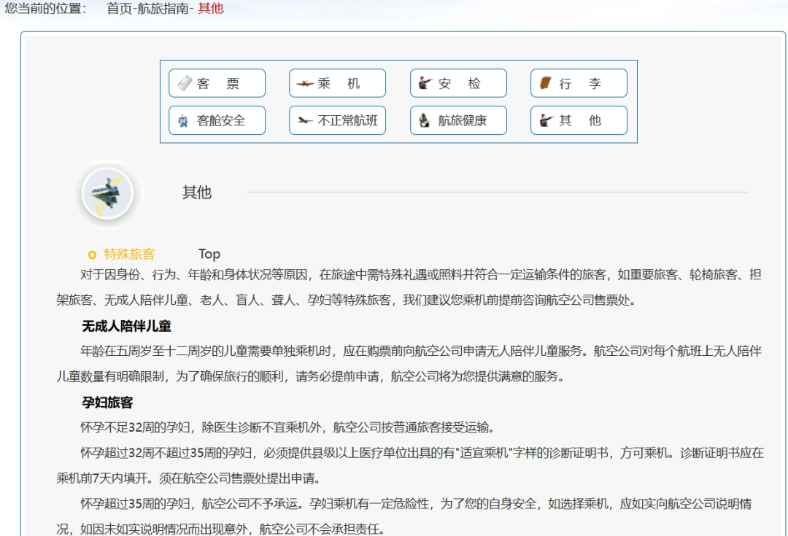Select the security officer icon for 安检

point(425,83)
